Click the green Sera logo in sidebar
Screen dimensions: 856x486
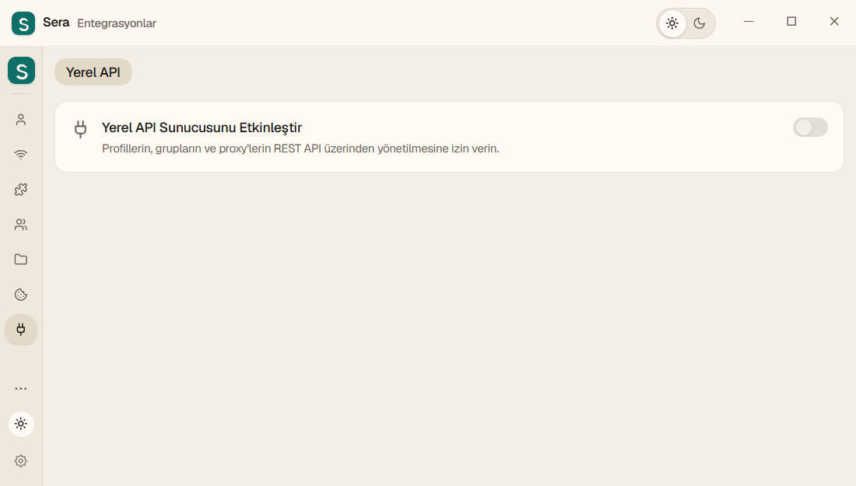(21, 70)
